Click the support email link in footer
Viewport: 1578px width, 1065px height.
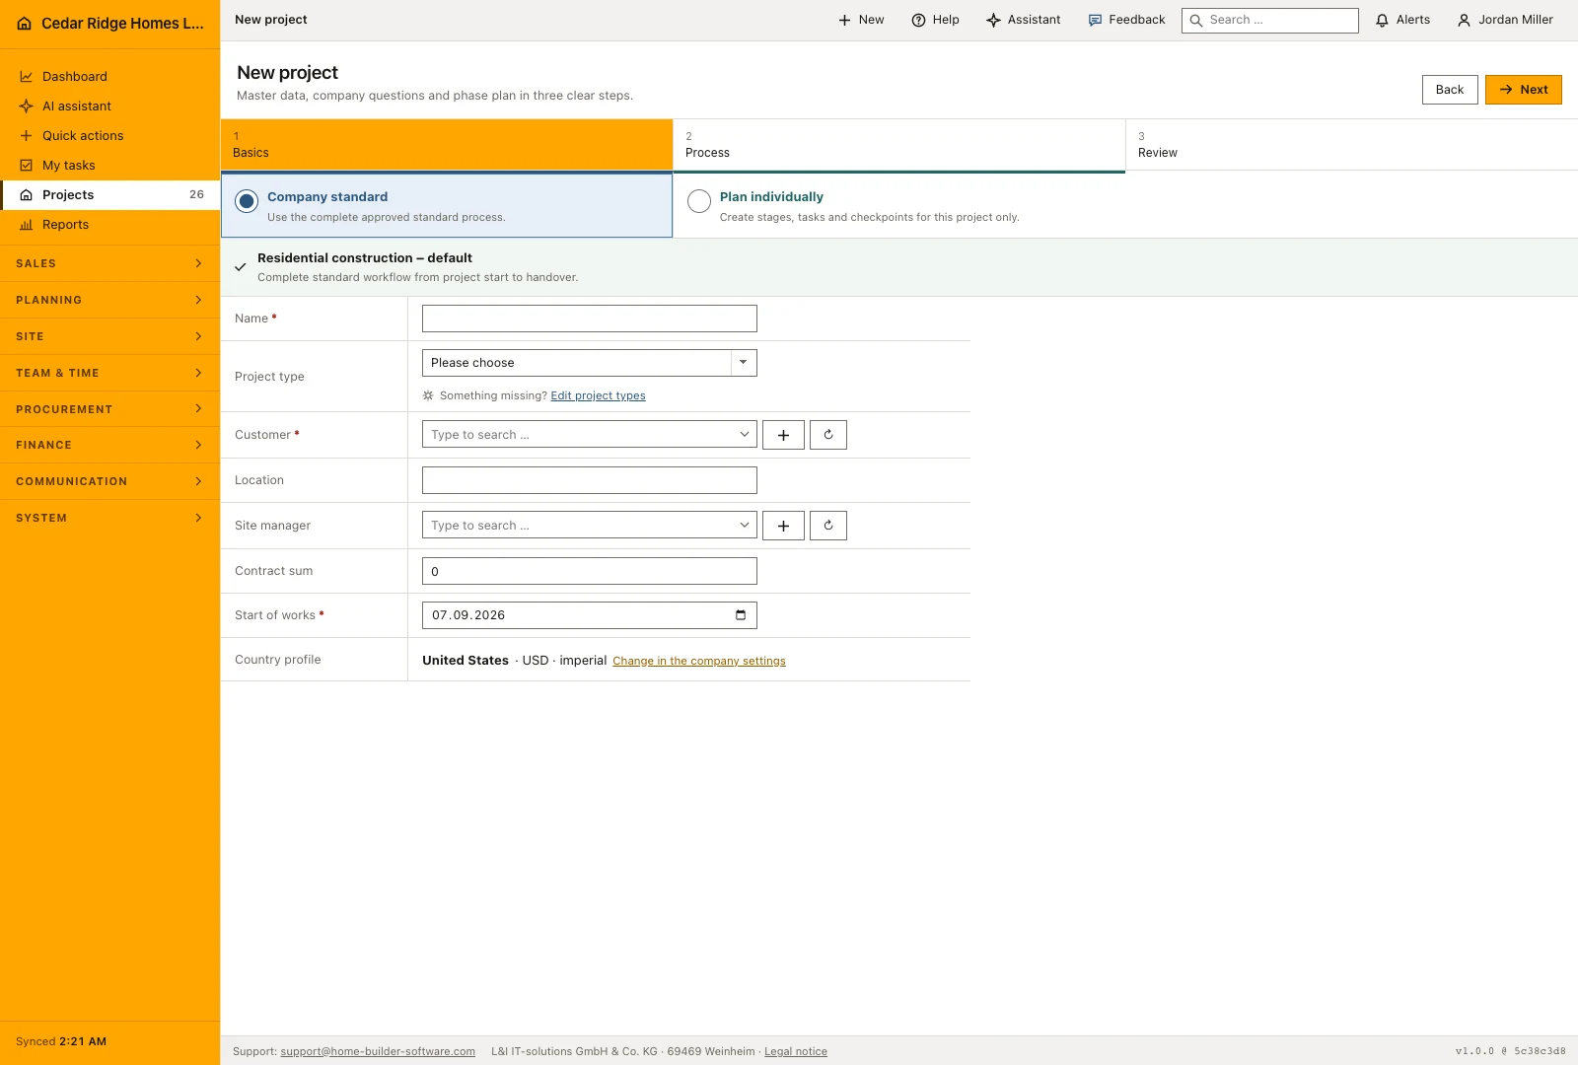[x=378, y=1052]
